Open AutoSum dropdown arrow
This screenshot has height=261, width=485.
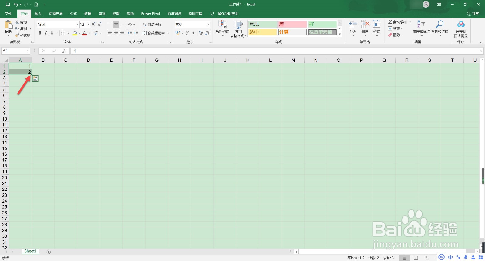(410, 22)
